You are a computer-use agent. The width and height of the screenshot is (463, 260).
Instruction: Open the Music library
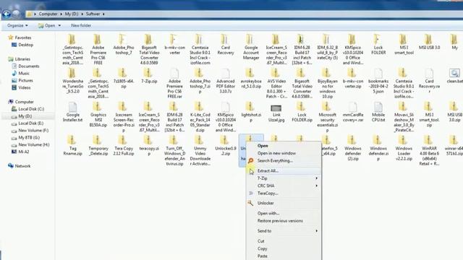[x=24, y=73]
